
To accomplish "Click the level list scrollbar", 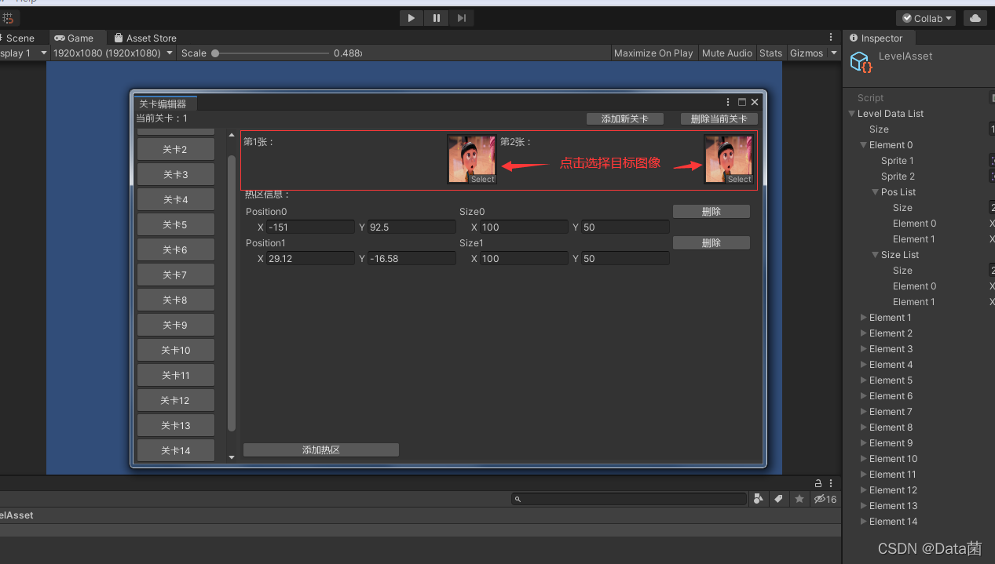I will pyautogui.click(x=231, y=294).
